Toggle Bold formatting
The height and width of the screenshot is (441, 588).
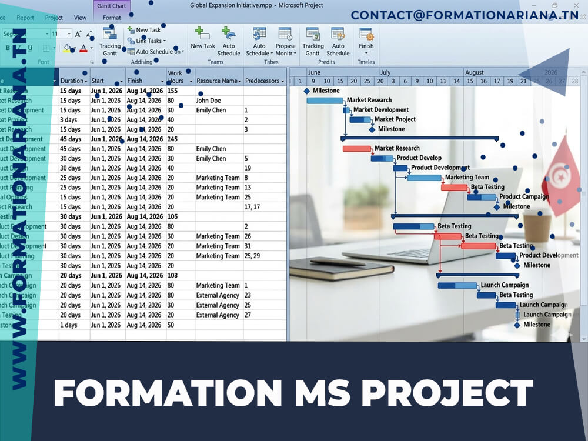8,48
